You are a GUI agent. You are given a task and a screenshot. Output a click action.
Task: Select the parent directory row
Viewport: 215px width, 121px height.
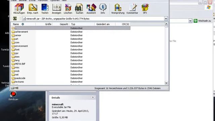pyautogui.click(x=71, y=28)
